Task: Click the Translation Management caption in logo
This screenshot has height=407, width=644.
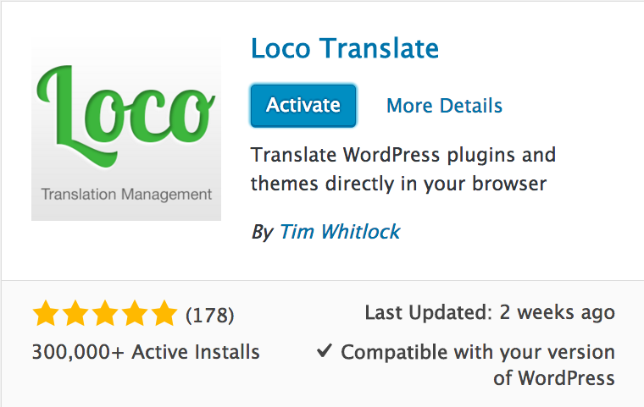Action: click(126, 195)
